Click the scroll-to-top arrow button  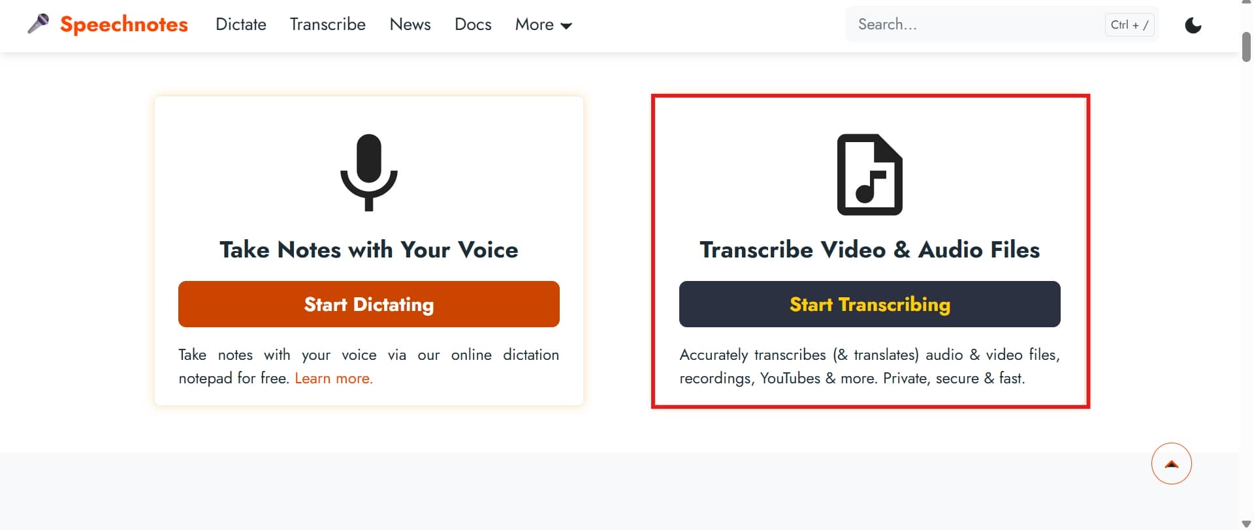pyautogui.click(x=1172, y=464)
